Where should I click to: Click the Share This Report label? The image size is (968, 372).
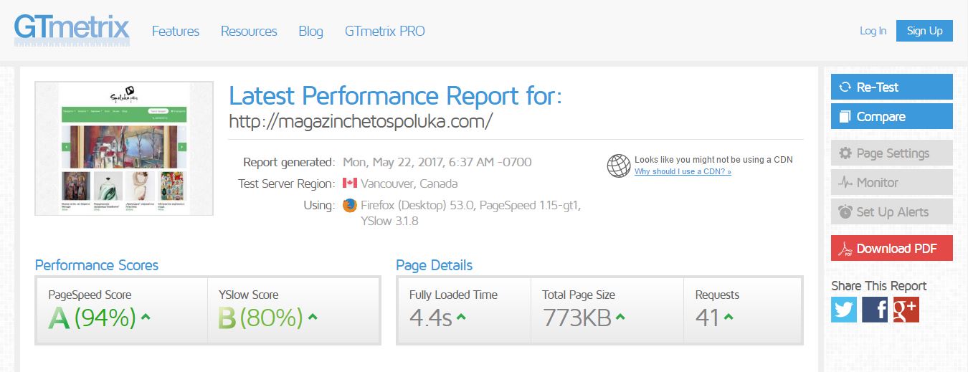[878, 286]
